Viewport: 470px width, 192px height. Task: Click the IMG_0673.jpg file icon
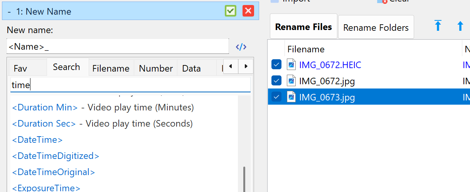[x=291, y=97]
